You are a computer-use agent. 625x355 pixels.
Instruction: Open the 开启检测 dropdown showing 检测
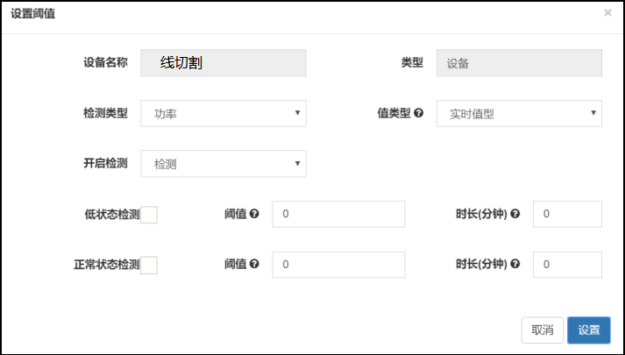click(224, 164)
